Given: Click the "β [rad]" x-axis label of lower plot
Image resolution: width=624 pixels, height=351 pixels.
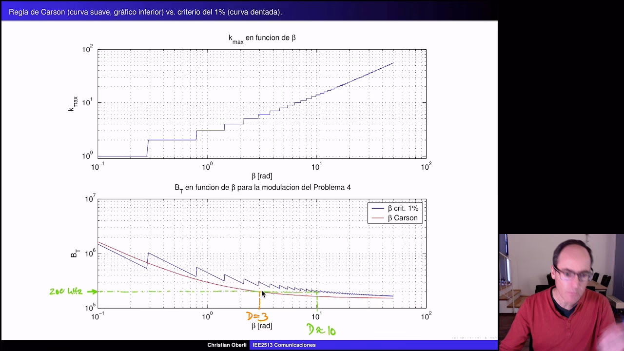Looking at the screenshot, I should (x=262, y=326).
